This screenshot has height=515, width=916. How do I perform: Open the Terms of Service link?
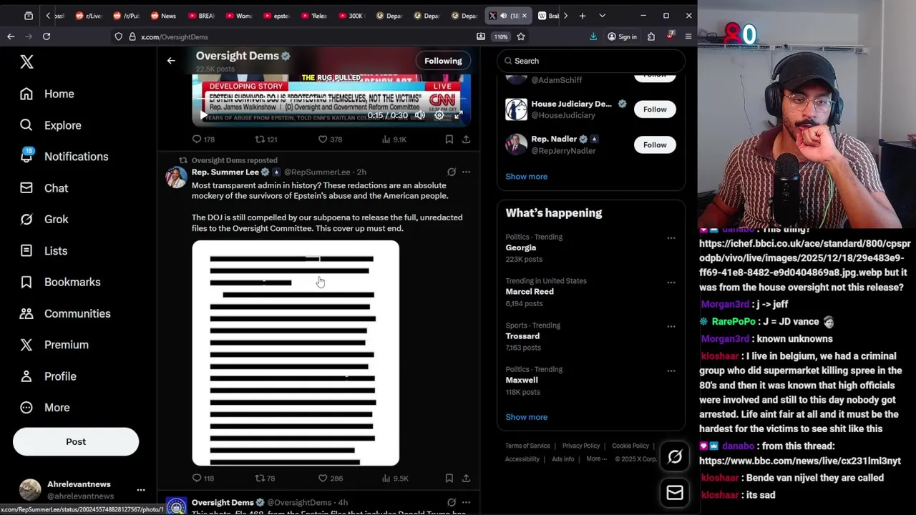pos(528,446)
